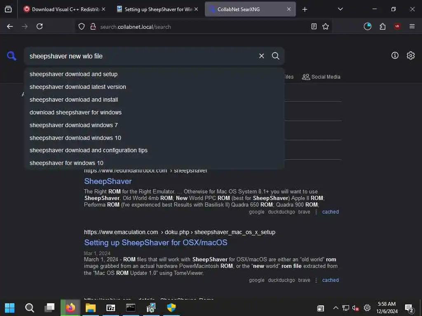The height and width of the screenshot is (316, 422).
Task: Open Windows taskbar search
Action: coord(30,308)
